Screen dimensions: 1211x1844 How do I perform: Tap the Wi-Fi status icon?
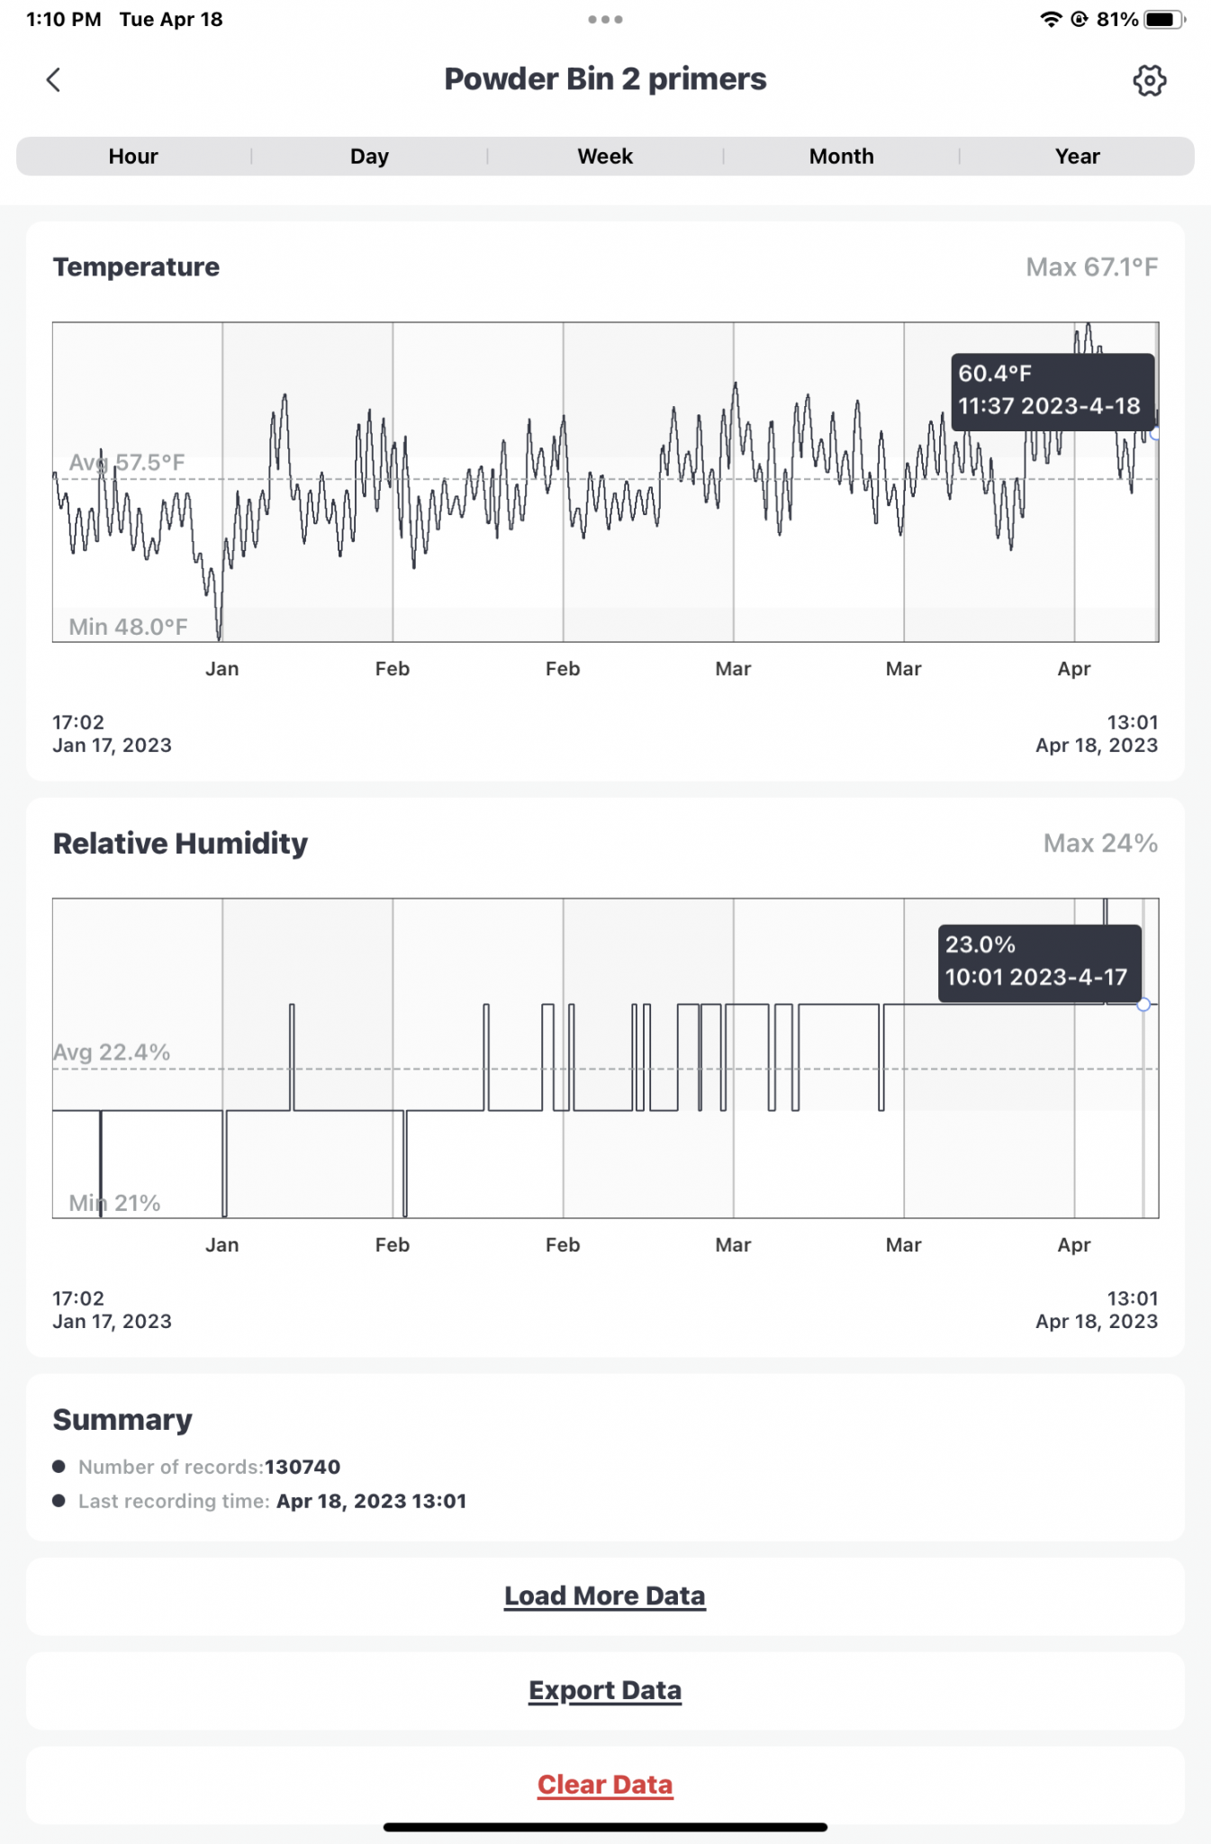click(1050, 19)
